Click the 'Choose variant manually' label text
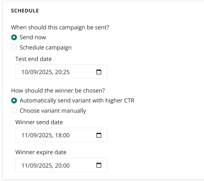The height and width of the screenshot is (181, 204). pyautogui.click(x=53, y=111)
